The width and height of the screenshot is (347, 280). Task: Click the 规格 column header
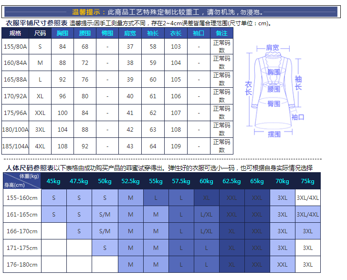click(x=16, y=33)
